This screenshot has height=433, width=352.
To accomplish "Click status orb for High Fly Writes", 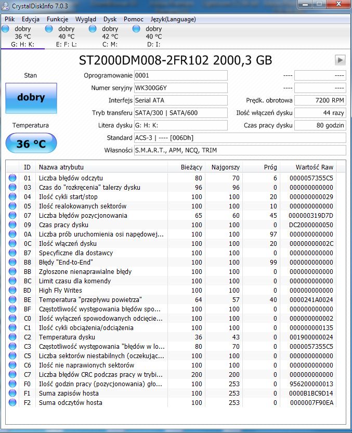I will (x=12, y=290).
